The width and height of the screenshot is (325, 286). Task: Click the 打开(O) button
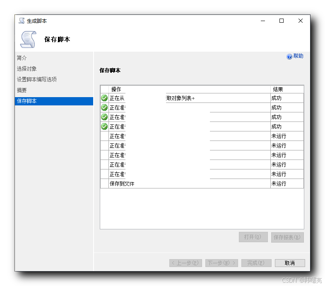(253, 237)
